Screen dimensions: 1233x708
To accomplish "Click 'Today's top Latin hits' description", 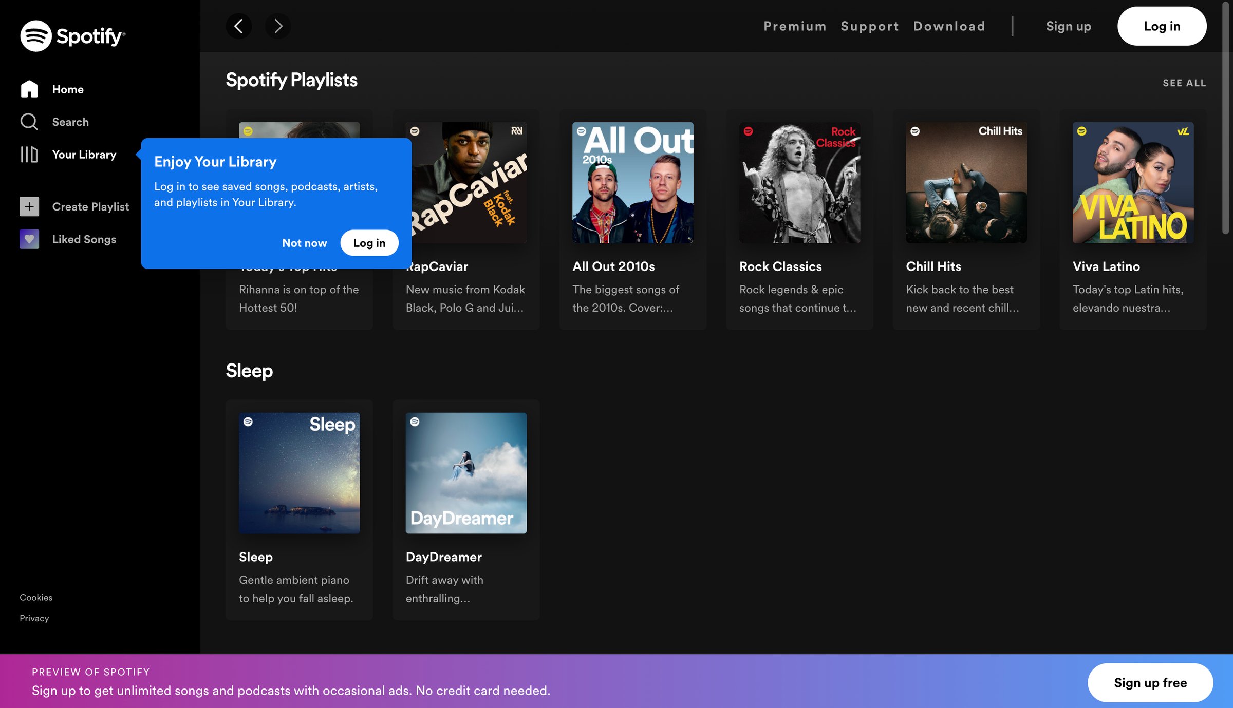I will 1128,299.
